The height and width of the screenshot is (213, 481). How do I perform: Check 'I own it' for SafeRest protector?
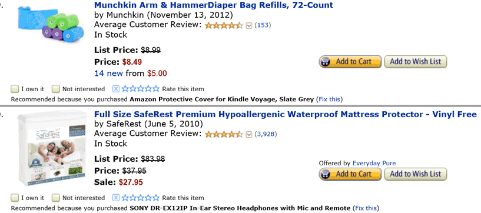click(x=14, y=198)
